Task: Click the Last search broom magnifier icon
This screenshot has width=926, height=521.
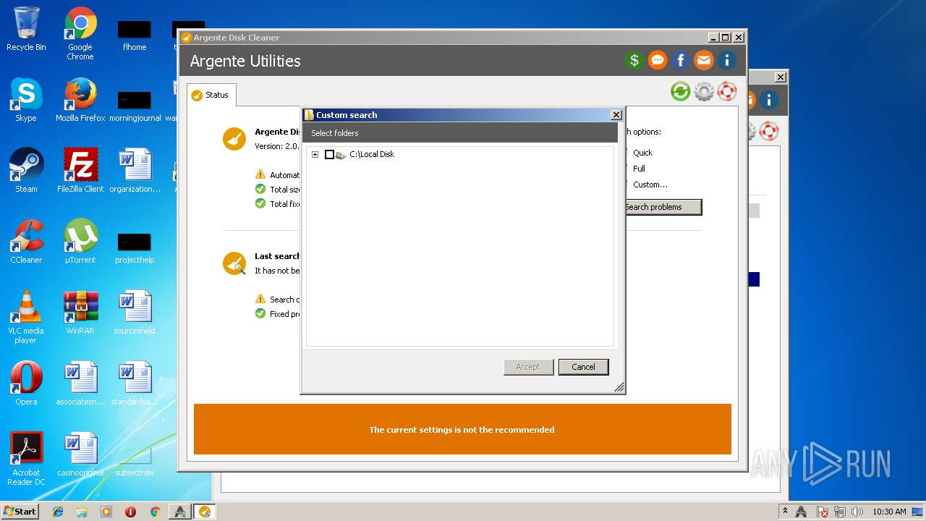Action: pos(234,263)
